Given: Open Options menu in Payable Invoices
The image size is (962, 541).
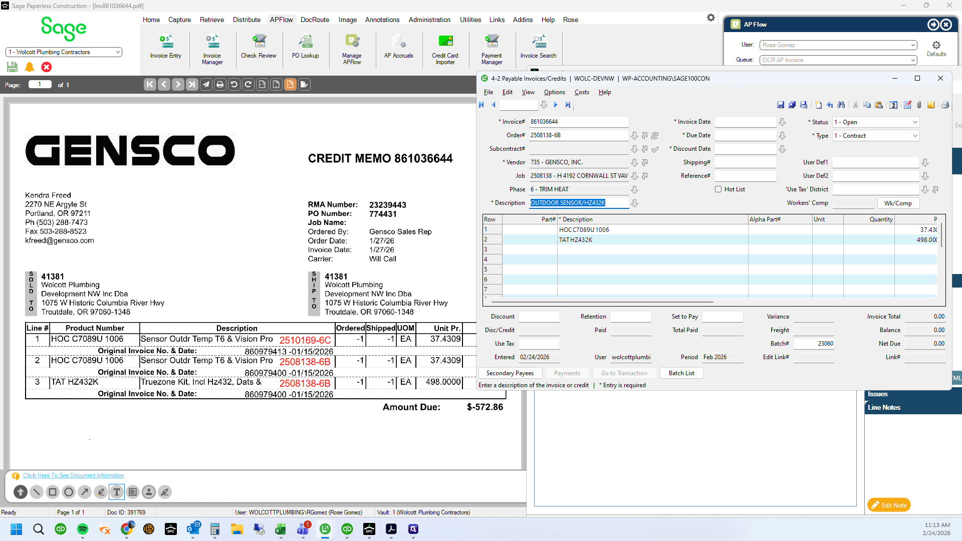Looking at the screenshot, I should (x=554, y=92).
